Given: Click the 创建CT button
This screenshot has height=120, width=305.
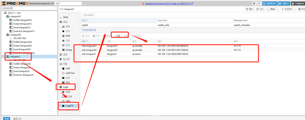Looking at the screenshot, I should coord(284,4).
